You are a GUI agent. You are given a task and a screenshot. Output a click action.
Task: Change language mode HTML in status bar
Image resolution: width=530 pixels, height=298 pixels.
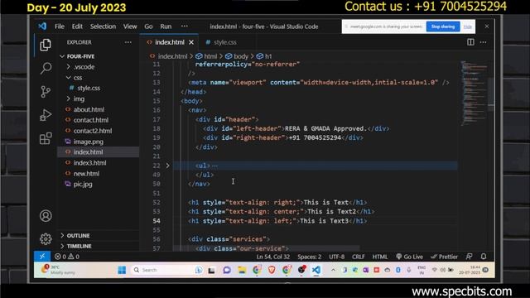point(380,257)
